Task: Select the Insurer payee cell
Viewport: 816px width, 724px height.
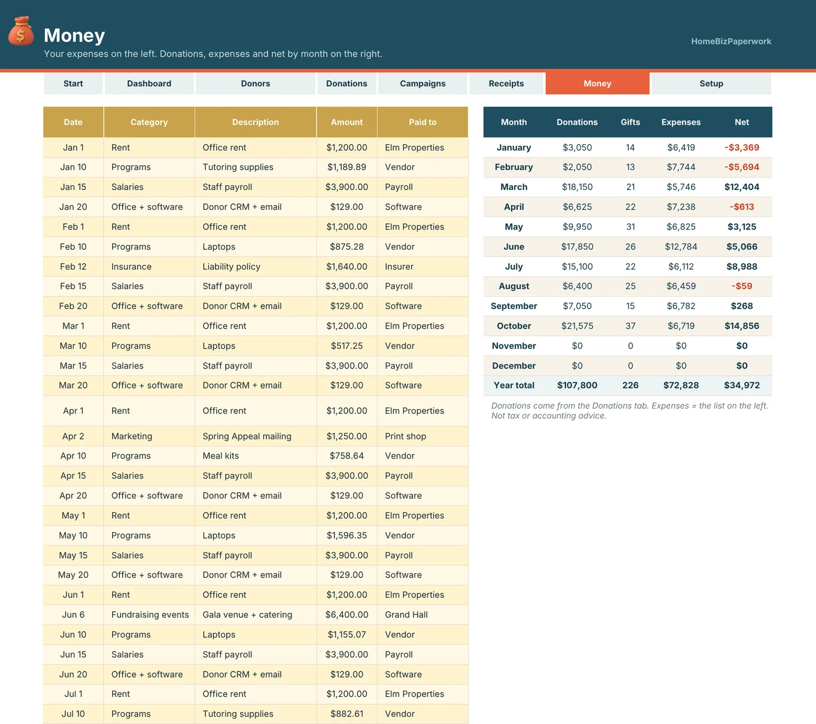Action: [x=422, y=267]
